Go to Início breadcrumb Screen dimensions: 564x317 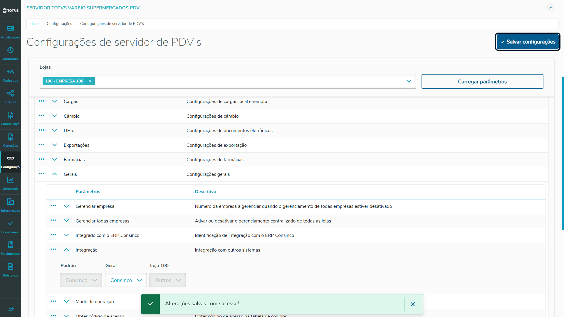34,24
